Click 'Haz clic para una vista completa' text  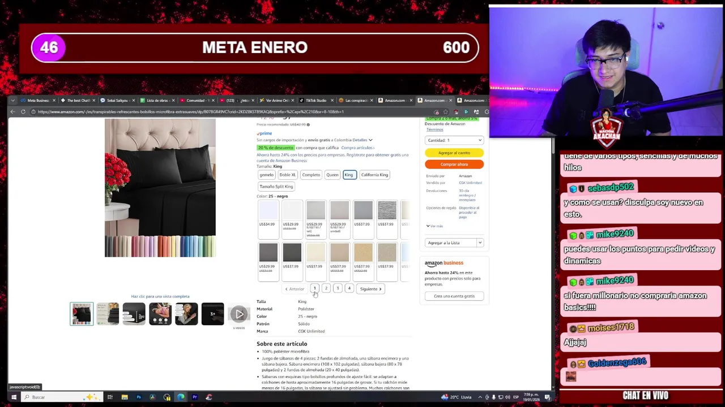point(160,297)
